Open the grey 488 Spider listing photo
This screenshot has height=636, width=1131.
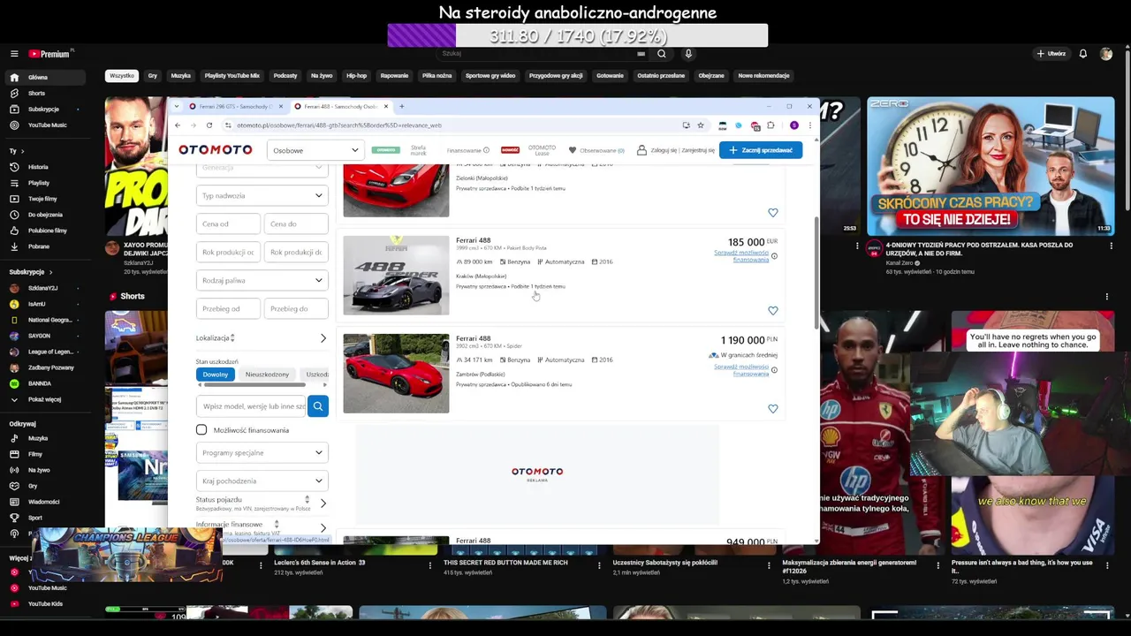point(396,275)
